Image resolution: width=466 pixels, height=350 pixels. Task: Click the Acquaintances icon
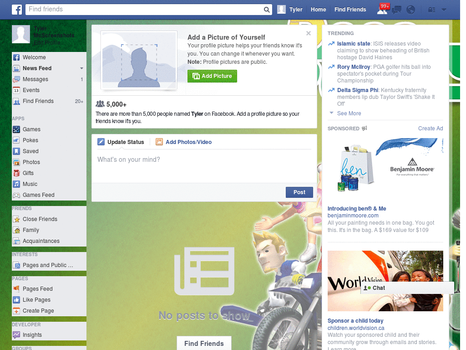point(16,241)
